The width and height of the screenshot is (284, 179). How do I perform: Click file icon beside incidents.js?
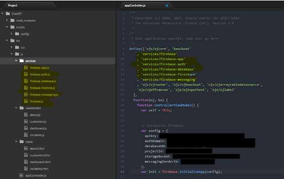point(26,135)
